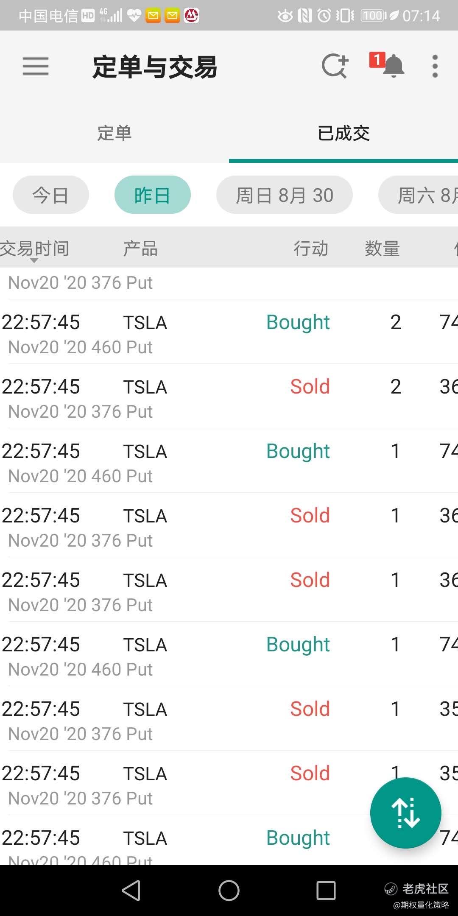Screen dimensions: 458x916
Task: Select the 昨日 date filter chip
Action: point(153,195)
